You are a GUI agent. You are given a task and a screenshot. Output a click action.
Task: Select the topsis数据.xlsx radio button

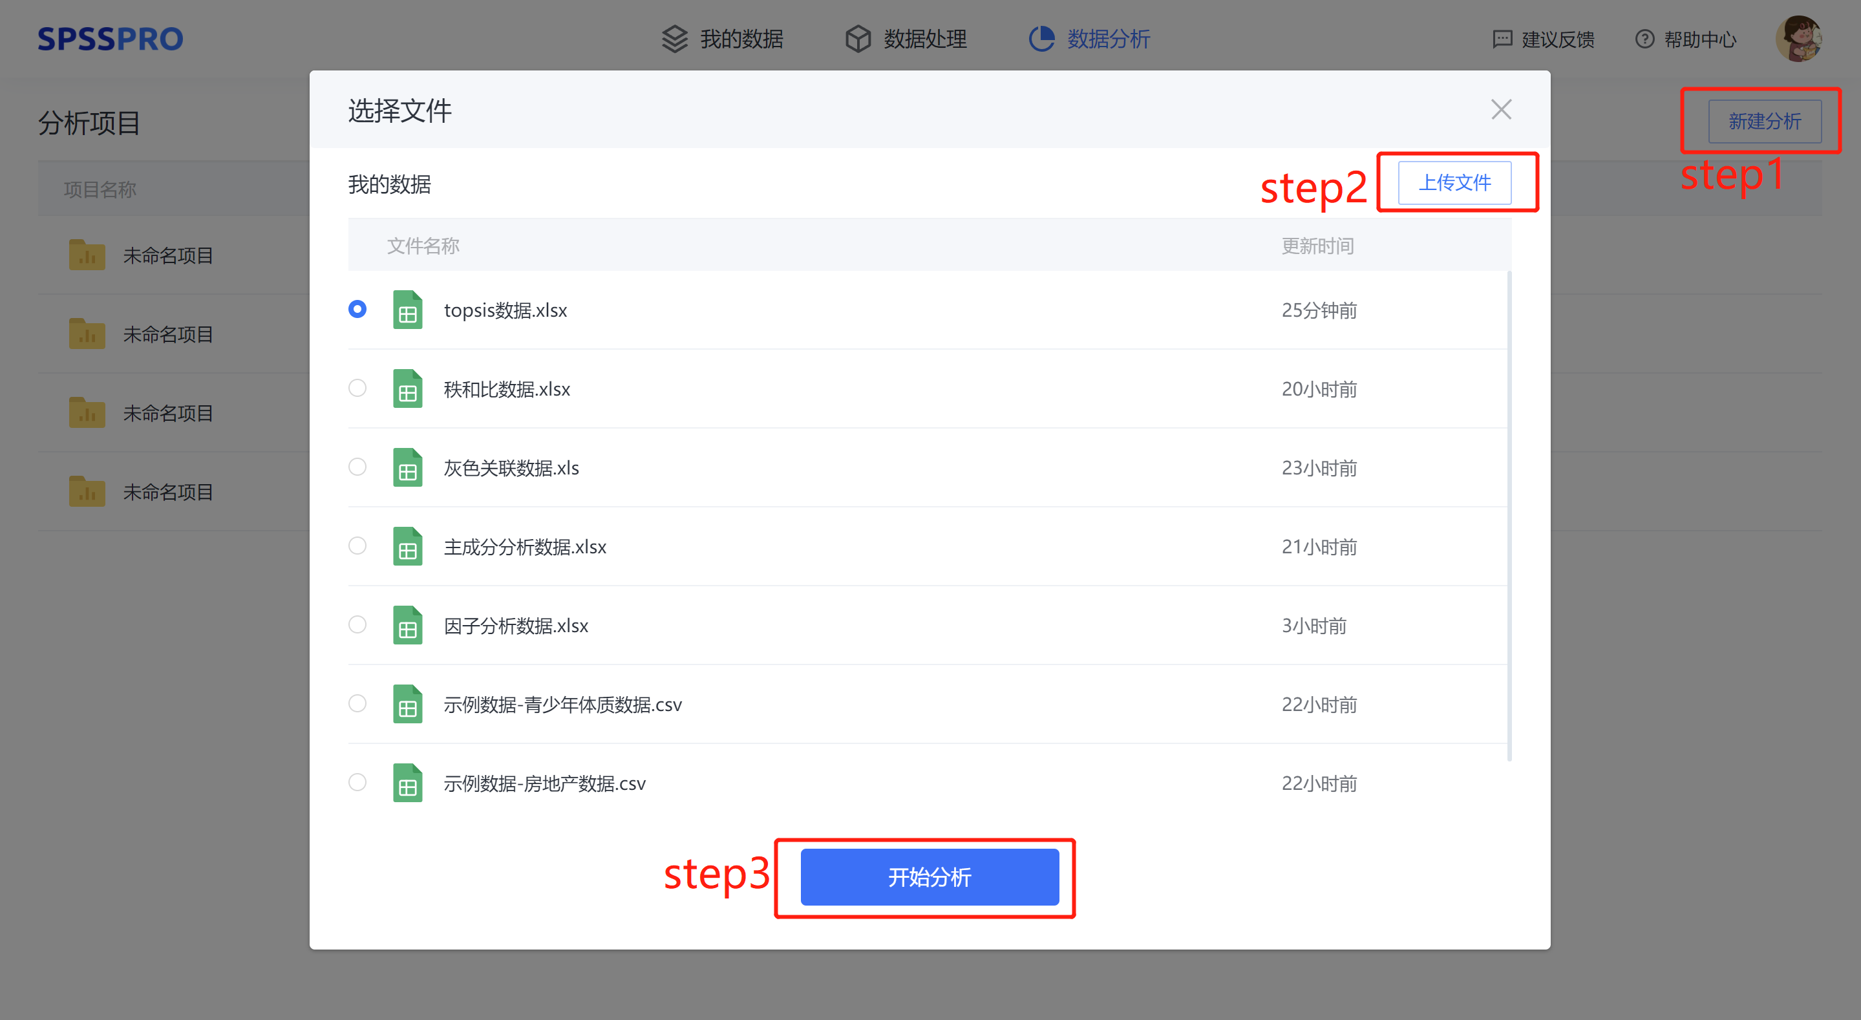357,309
